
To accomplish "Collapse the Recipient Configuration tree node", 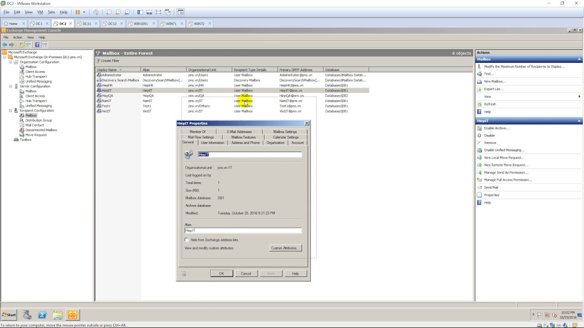I will pos(10,111).
